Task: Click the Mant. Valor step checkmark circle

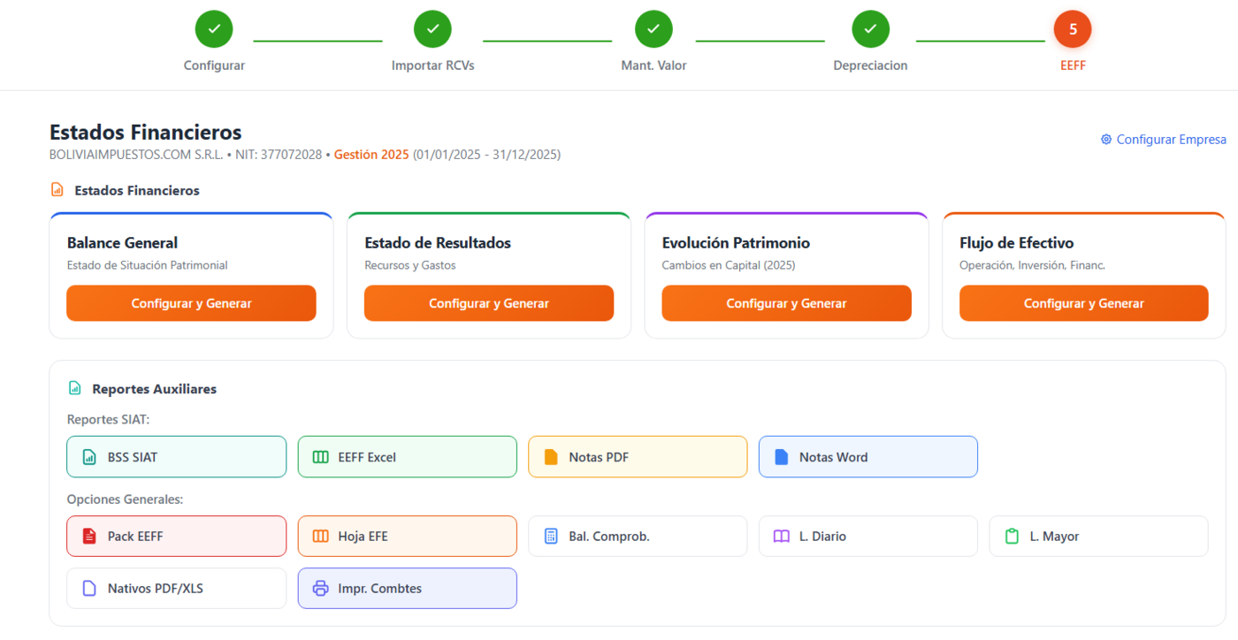Action: pyautogui.click(x=653, y=29)
